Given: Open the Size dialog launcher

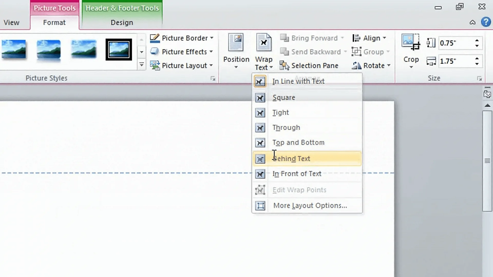Looking at the screenshot, I should [x=480, y=78].
